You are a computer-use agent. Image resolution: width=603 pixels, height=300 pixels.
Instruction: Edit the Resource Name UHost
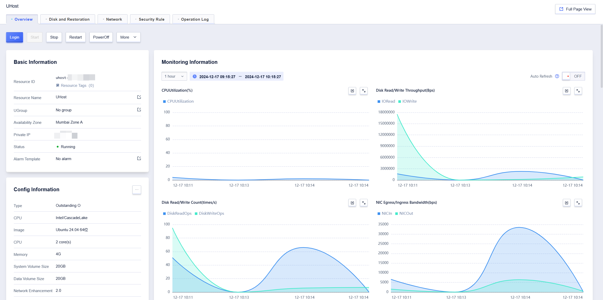139,97
